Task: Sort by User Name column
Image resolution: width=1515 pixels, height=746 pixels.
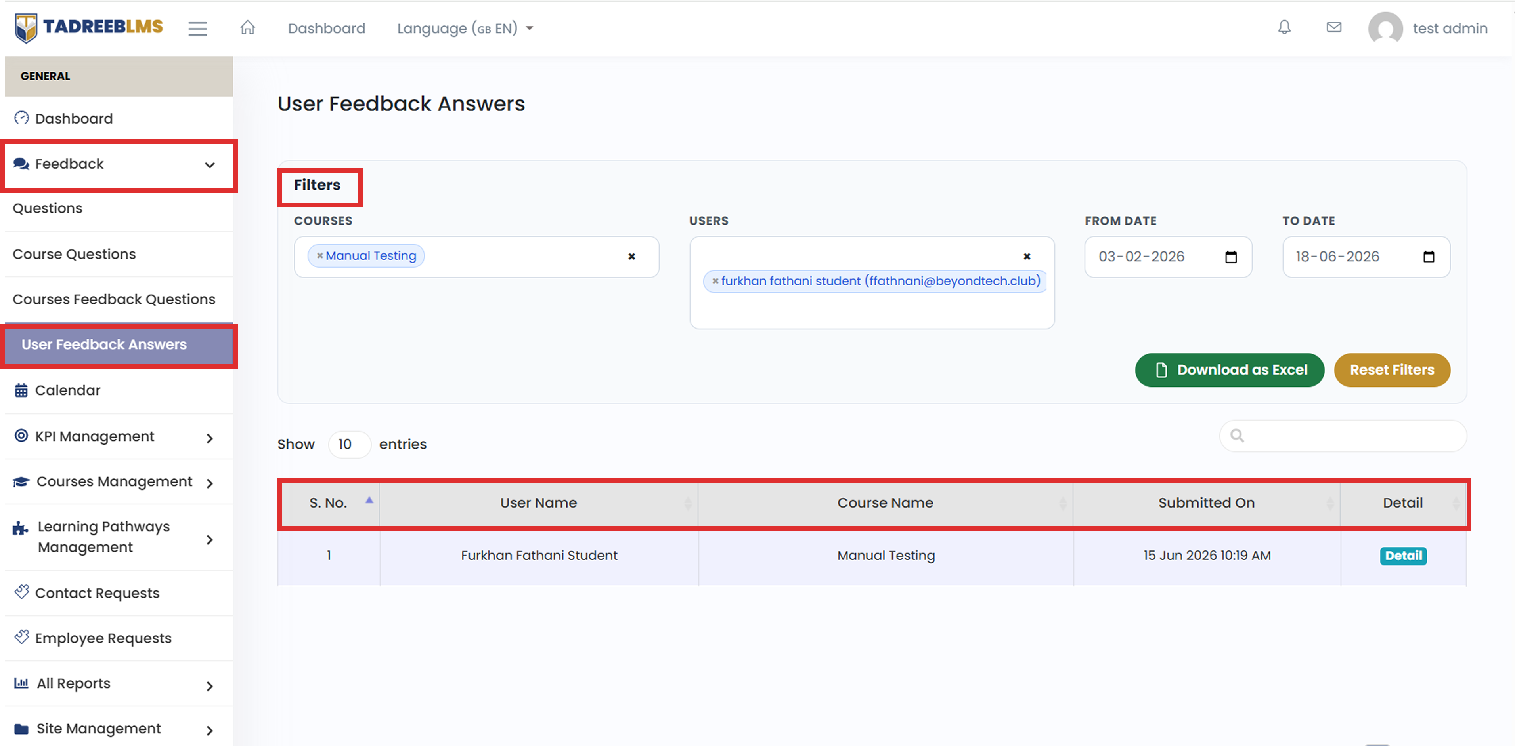Action: 539,503
